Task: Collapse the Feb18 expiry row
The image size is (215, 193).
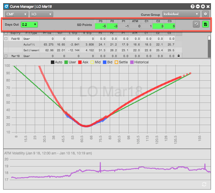Action: (x=6, y=39)
